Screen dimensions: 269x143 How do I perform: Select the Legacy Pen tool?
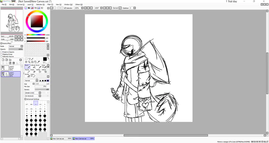pos(33,75)
